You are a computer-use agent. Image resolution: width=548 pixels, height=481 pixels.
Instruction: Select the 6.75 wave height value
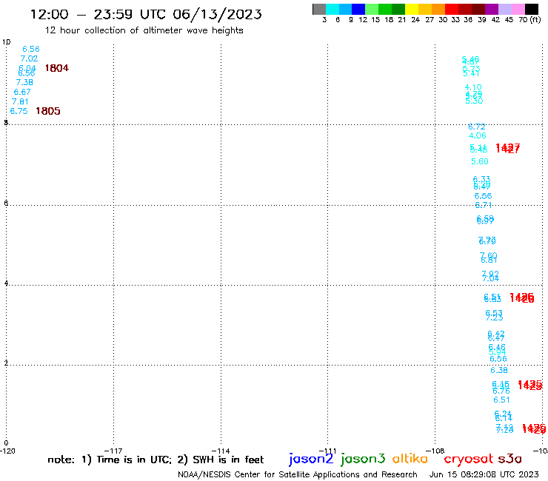pyautogui.click(x=19, y=111)
